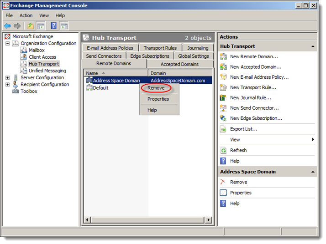Click the New Send Connector... action link
The width and height of the screenshot is (326, 244).
coord(254,108)
